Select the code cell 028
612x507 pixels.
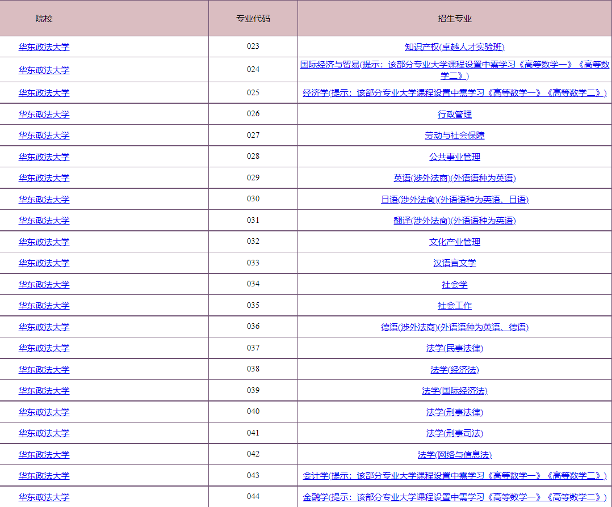(x=253, y=156)
